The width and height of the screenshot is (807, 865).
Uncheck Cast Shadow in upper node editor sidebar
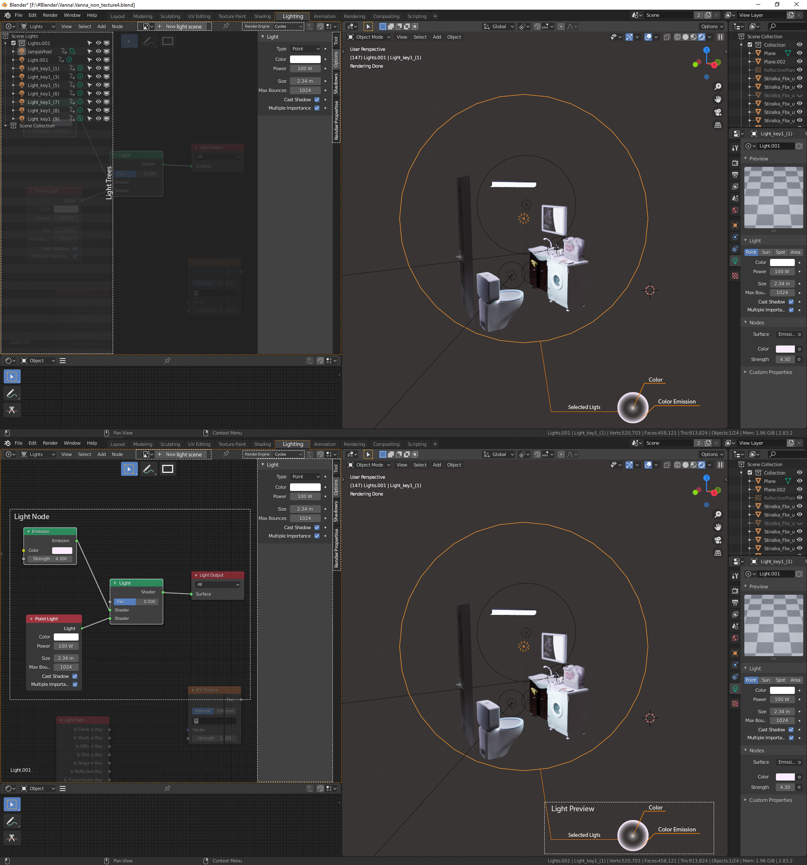(317, 100)
